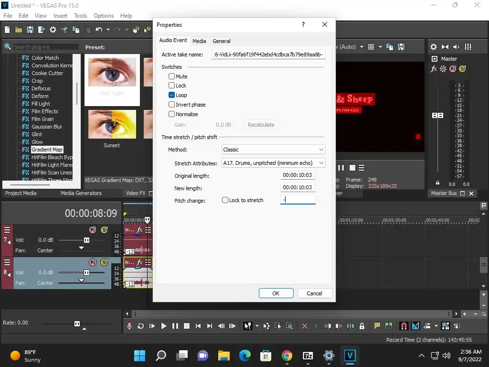
Task: Click Cancel in Properties dialog
Action: (x=314, y=293)
